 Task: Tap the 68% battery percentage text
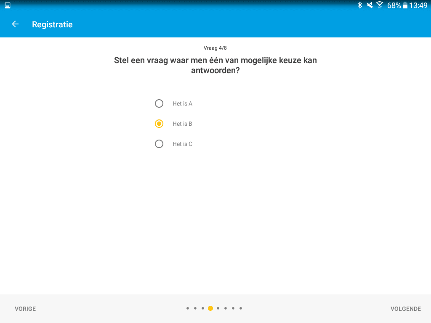point(394,5)
